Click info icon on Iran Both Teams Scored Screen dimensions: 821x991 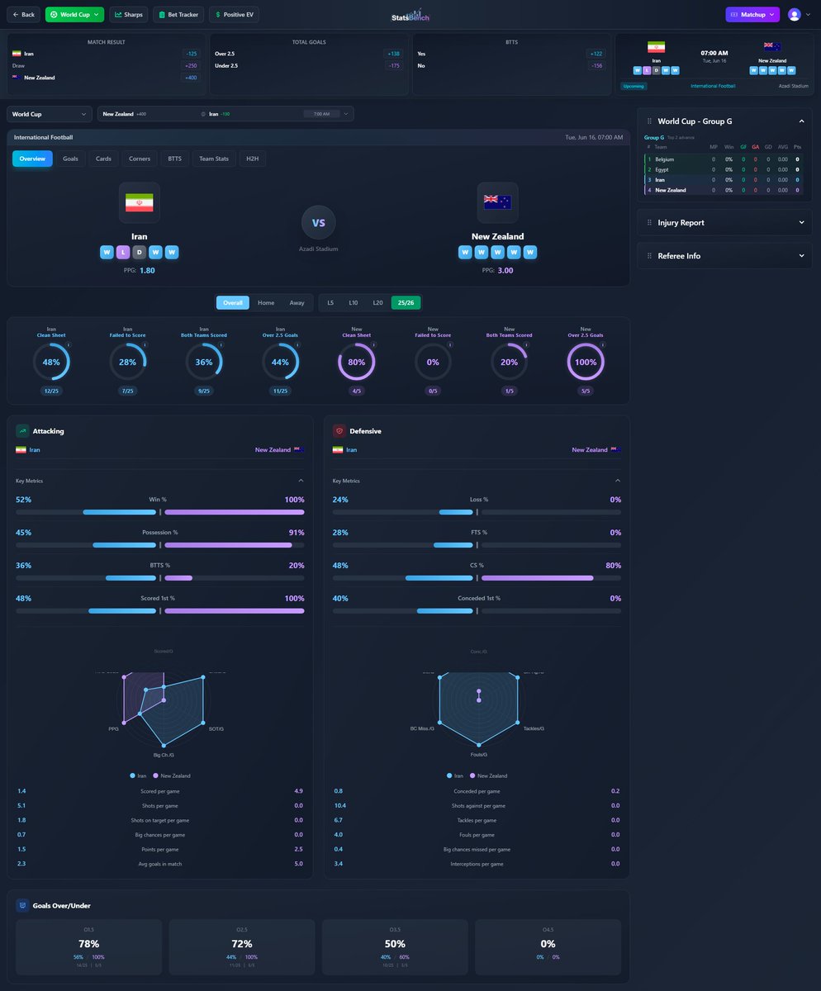pos(221,345)
